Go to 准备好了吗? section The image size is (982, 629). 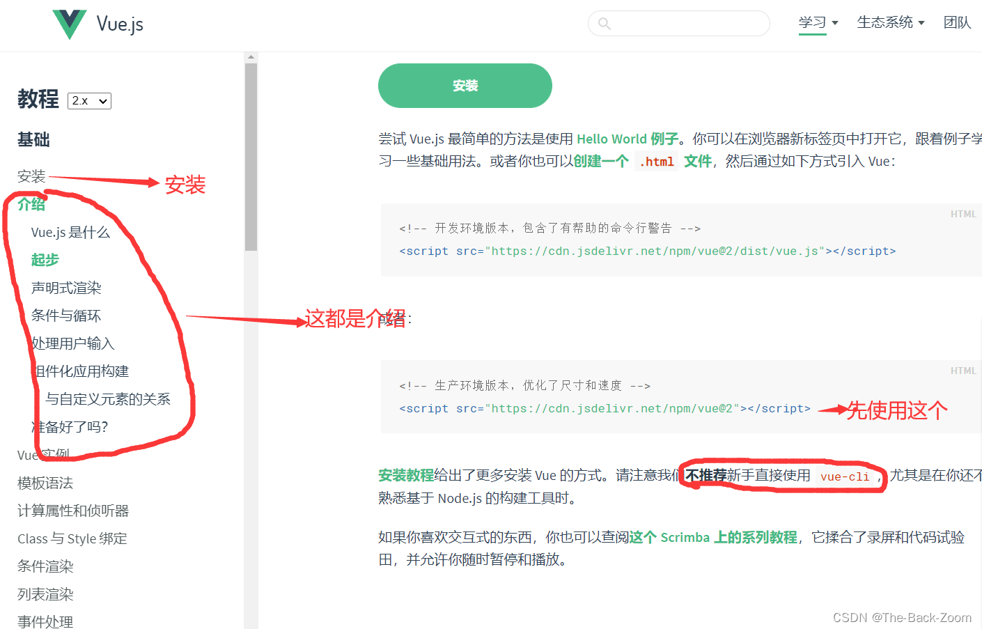(70, 427)
